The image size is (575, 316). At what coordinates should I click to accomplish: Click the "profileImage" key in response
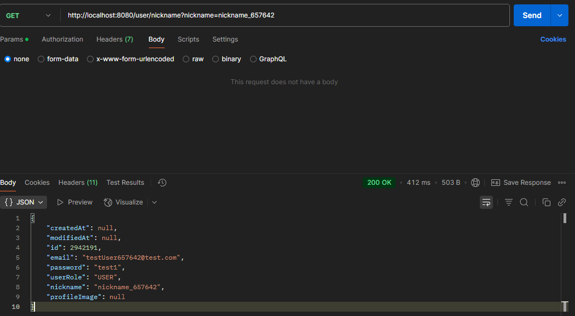(x=74, y=297)
